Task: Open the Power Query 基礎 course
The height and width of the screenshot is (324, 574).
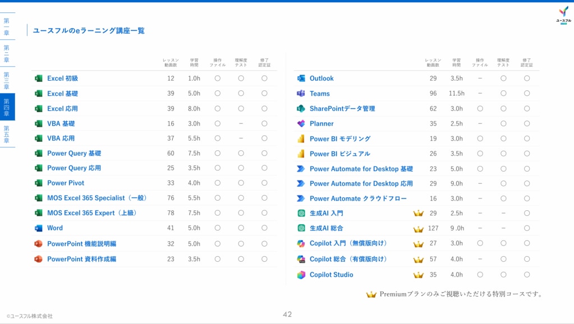Action: pyautogui.click(x=74, y=154)
